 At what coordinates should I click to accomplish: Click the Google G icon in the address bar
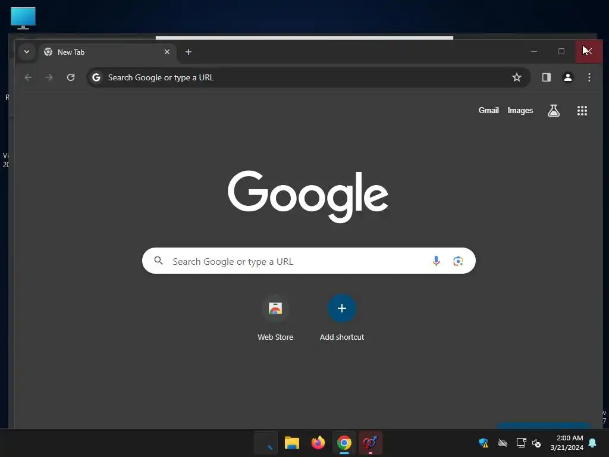(x=96, y=77)
